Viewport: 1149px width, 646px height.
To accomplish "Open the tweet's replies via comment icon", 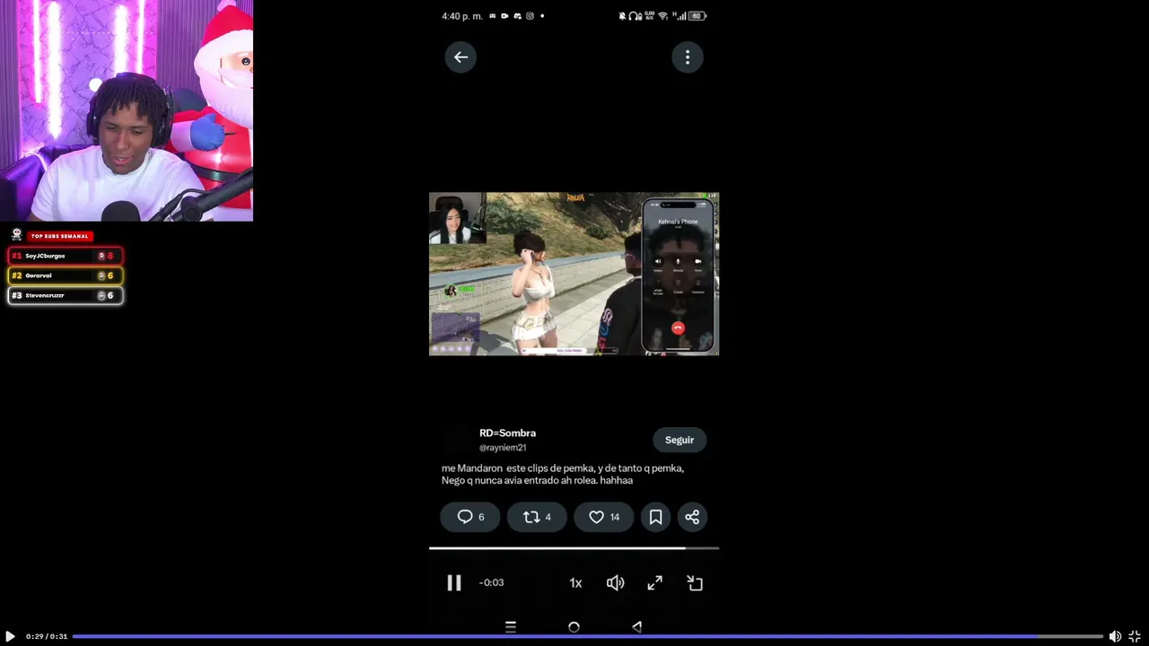I will pyautogui.click(x=470, y=517).
